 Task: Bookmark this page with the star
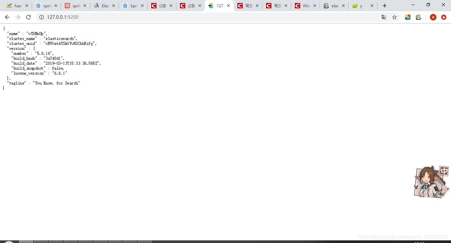click(x=395, y=17)
